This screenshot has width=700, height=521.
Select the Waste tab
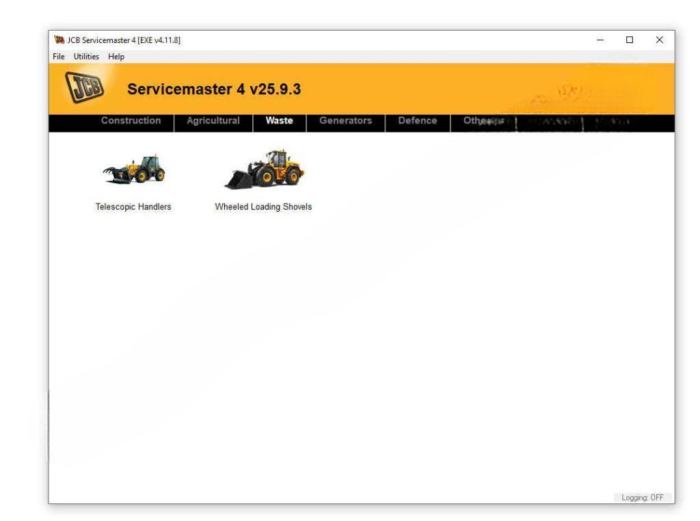pyautogui.click(x=279, y=121)
